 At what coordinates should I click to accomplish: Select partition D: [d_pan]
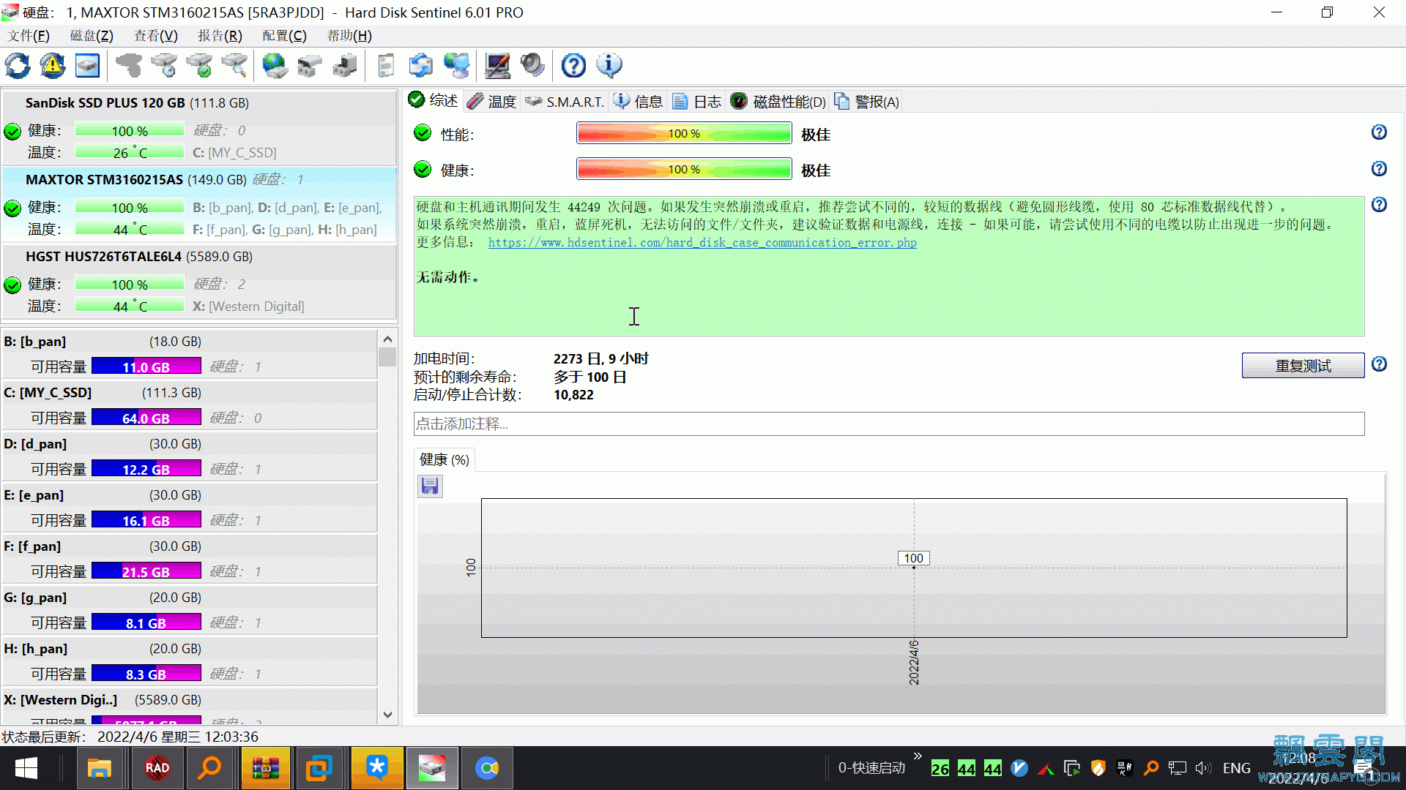pyautogui.click(x=189, y=456)
